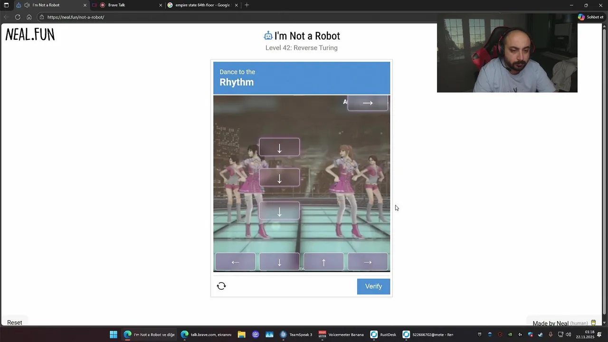Open TeamSpeak 3 from taskbar
This screenshot has height=342, width=608.
[x=296, y=334]
